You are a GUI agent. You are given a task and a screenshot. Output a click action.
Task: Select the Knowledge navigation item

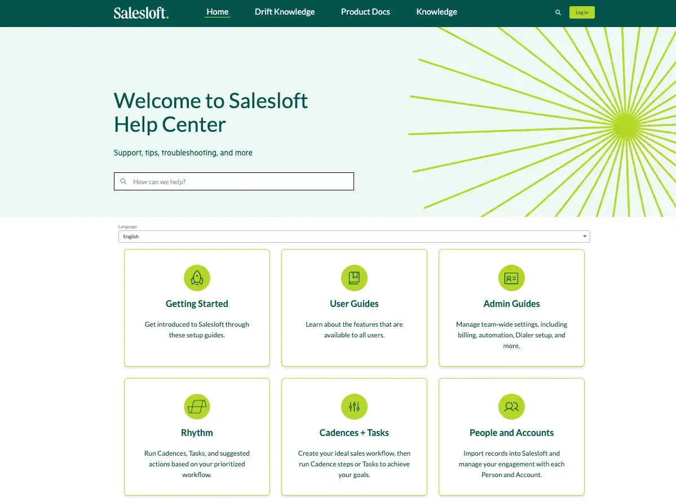pyautogui.click(x=437, y=12)
